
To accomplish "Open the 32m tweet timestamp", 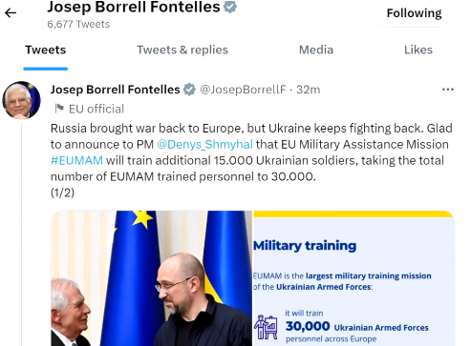I will point(308,90).
